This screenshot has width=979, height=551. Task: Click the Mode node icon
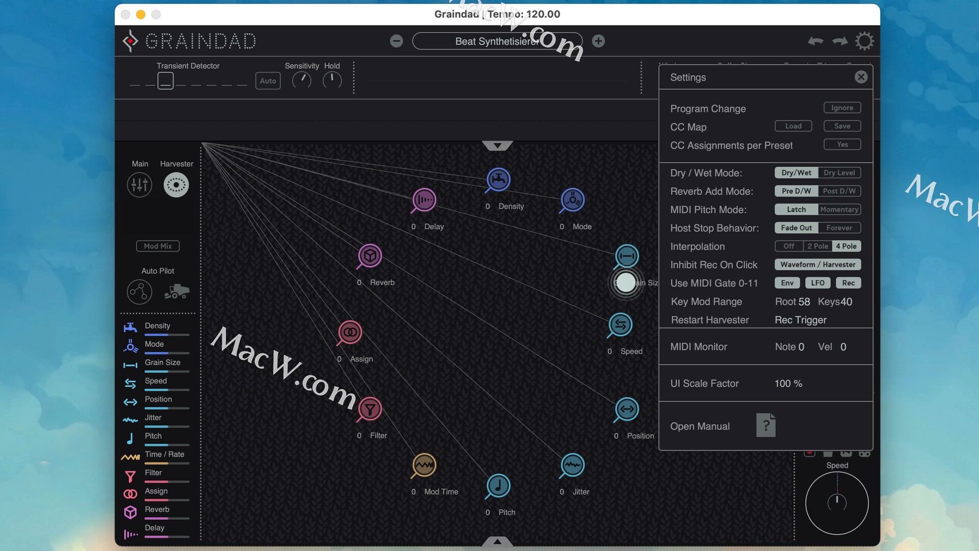pos(573,200)
